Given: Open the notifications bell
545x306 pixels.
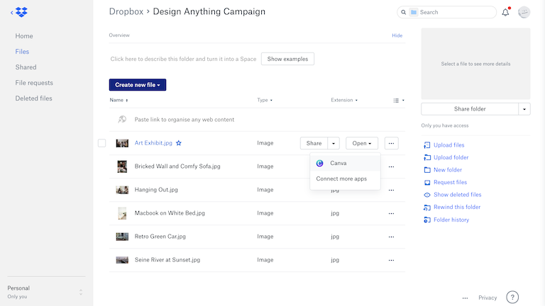Looking at the screenshot, I should coord(505,12).
